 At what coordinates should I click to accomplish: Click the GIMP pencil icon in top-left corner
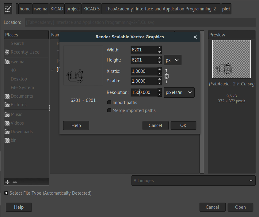(x=8, y=9)
